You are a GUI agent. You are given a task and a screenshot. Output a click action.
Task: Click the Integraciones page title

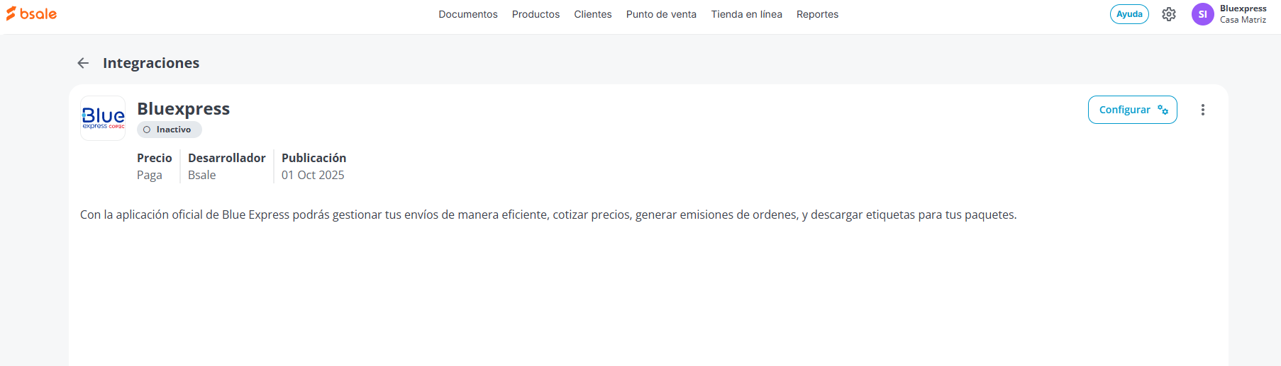(151, 63)
